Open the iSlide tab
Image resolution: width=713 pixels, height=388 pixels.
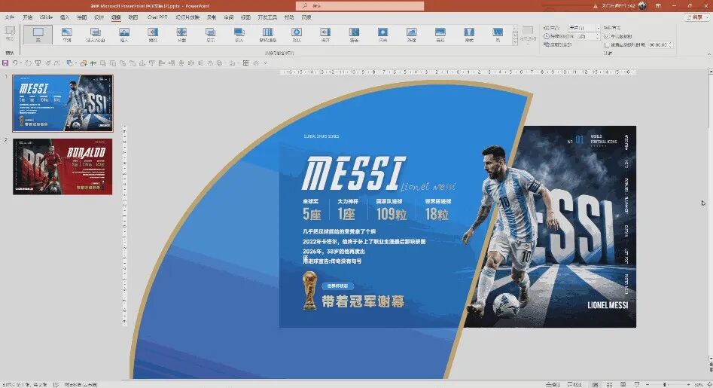coord(46,17)
